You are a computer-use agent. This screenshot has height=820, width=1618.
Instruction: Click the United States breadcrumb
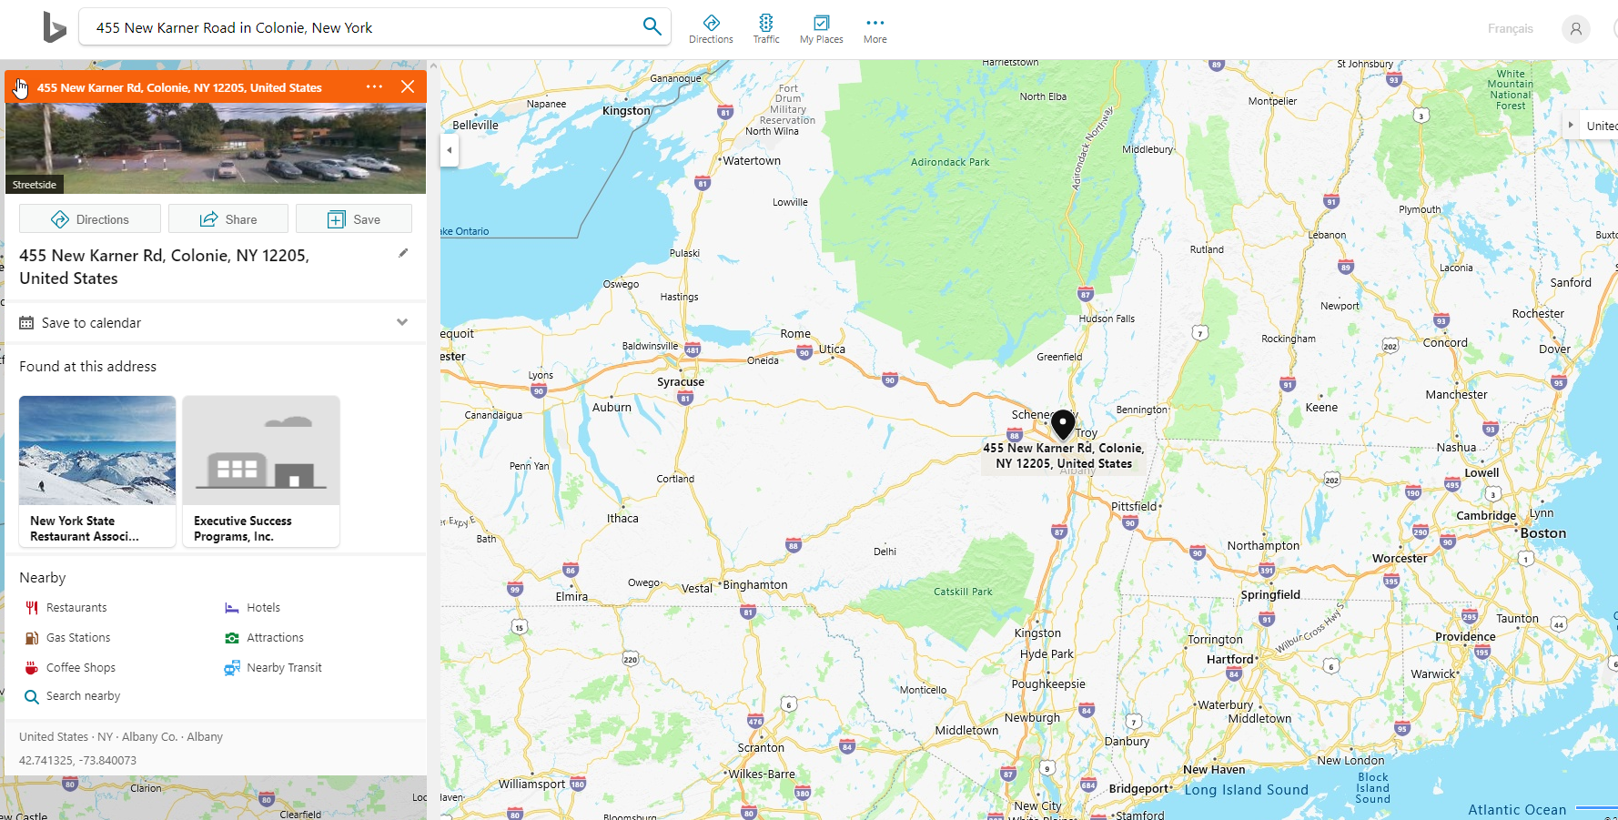54,737
